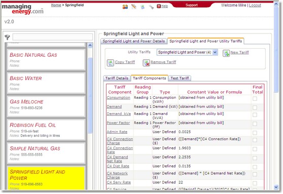Select the Gas Meloche utility card
The height and width of the screenshot is (194, 283).
pos(46,106)
